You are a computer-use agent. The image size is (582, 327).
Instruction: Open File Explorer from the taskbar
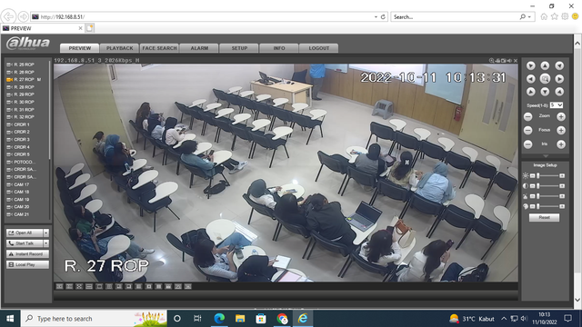240,319
